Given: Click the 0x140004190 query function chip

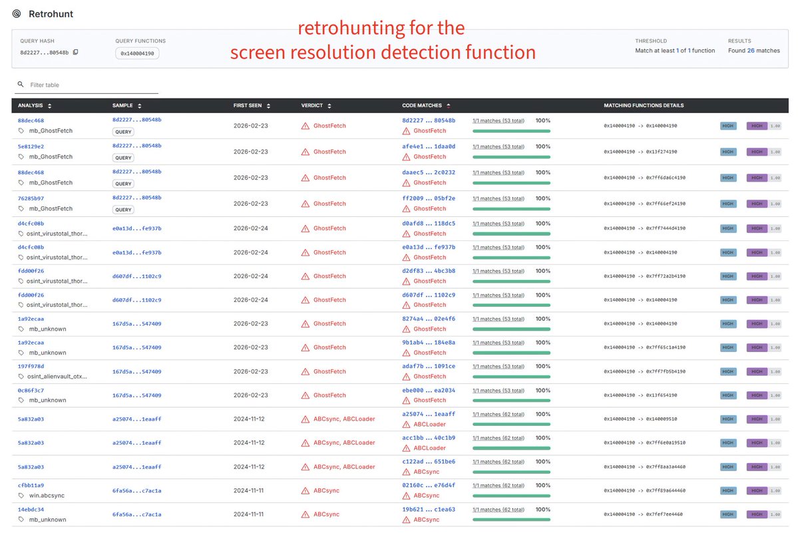Looking at the screenshot, I should coord(137,53).
